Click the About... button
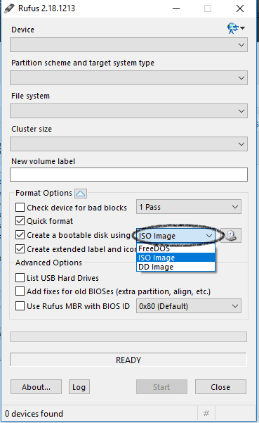 pyautogui.click(x=36, y=387)
